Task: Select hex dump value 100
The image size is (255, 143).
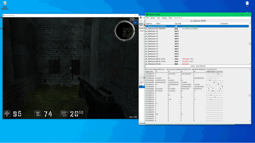Action: 169,99
